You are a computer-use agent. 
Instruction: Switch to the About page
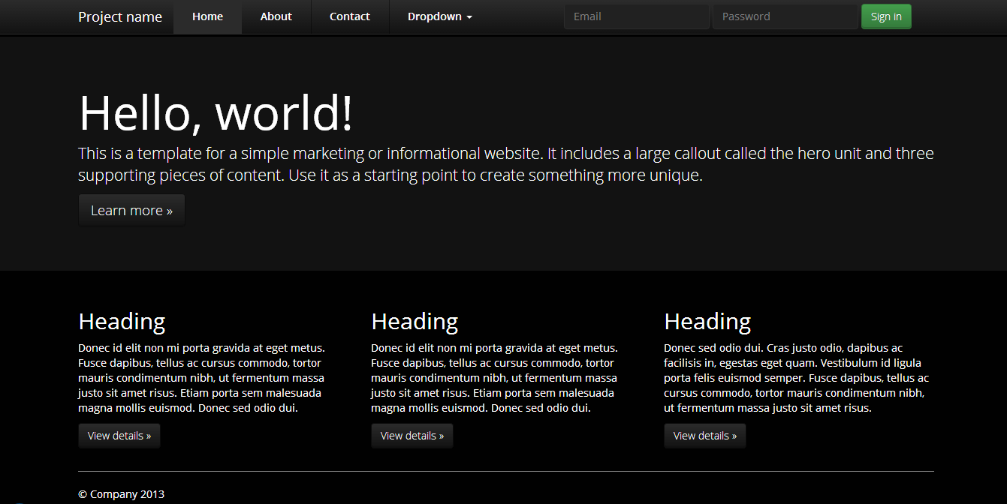(x=276, y=16)
